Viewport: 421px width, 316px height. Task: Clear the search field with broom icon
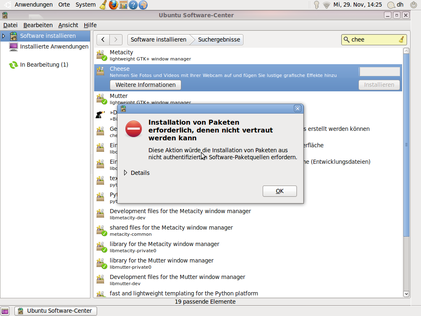pos(401,39)
